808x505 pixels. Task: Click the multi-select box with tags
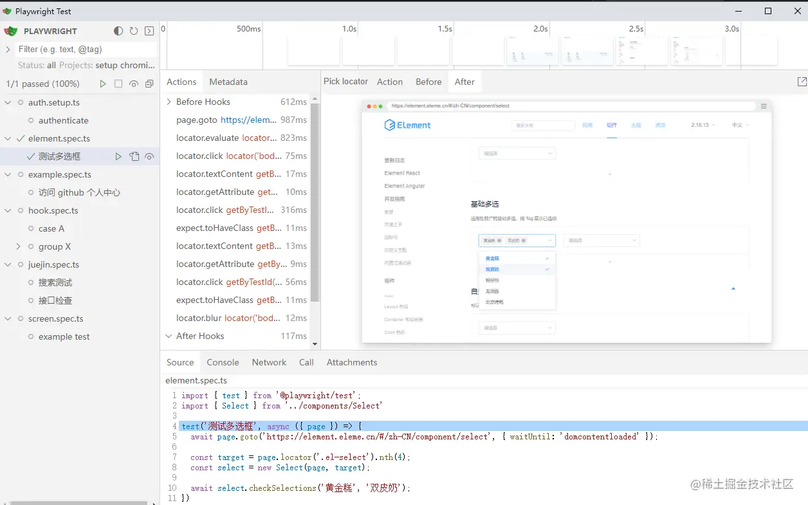(x=517, y=240)
